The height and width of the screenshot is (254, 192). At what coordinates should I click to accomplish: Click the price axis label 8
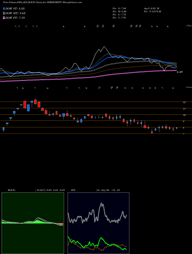point(184,128)
